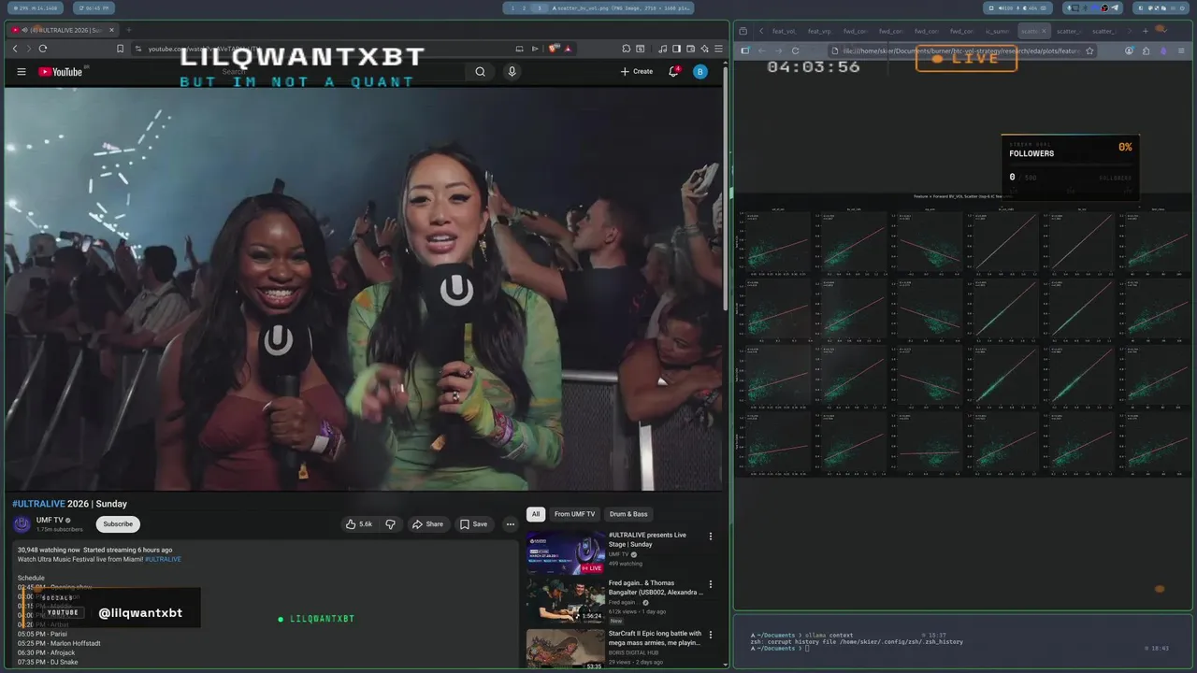Select From UMF TV filter chip
The width and height of the screenshot is (1197, 673).
[574, 514]
